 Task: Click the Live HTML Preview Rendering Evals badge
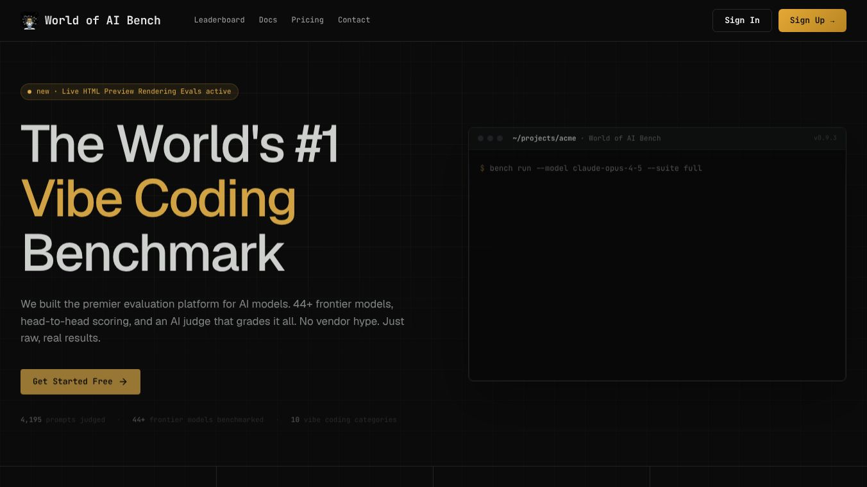click(x=130, y=92)
